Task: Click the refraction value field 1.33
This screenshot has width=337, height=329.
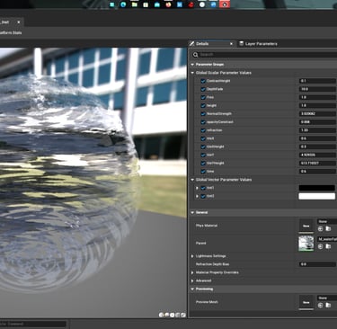Action: coord(317,130)
